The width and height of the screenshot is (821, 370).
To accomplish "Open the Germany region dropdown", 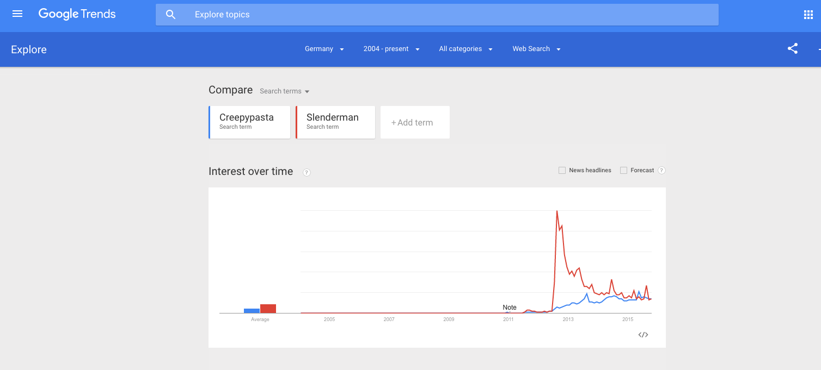I will [324, 49].
